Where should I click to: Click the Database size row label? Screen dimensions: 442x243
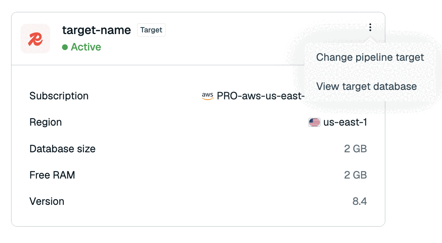(62, 149)
